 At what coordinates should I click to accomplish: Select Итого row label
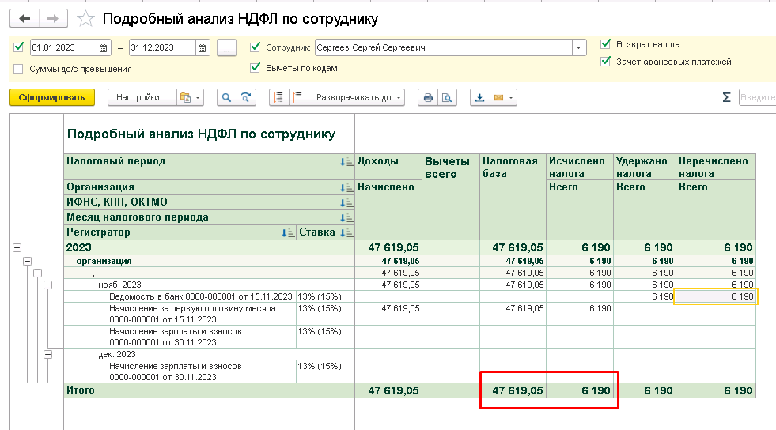(81, 390)
